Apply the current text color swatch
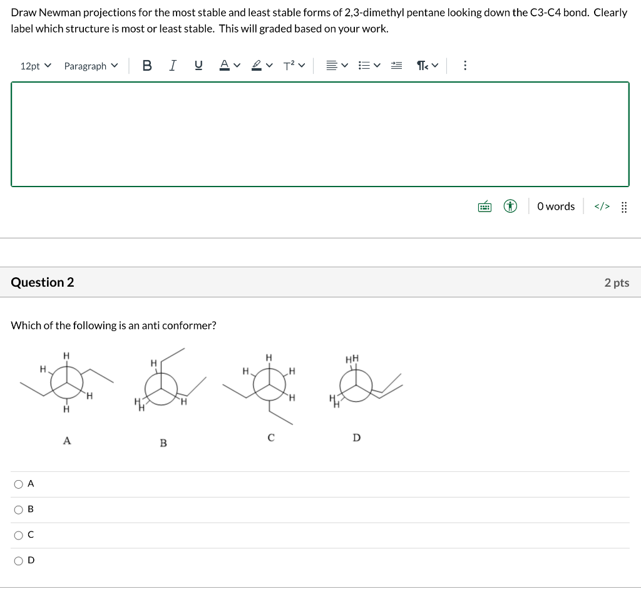Viewport: 641px width, 589px height. 225,65
